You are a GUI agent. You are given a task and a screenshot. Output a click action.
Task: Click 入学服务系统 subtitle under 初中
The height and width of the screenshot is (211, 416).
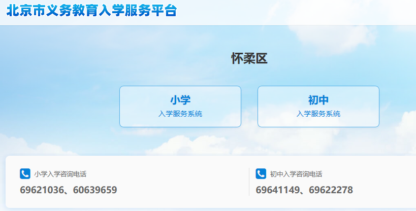click(318, 114)
